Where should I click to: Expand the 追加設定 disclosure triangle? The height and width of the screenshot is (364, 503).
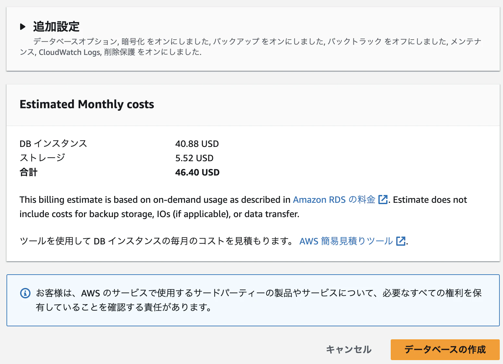[x=22, y=27]
